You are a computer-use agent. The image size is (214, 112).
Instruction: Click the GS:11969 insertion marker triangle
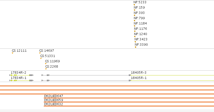(46, 64)
